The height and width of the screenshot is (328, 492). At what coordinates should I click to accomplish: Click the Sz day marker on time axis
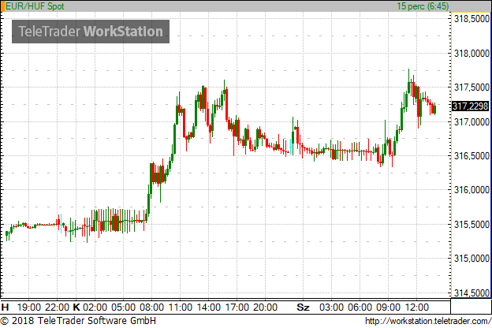[x=303, y=307]
